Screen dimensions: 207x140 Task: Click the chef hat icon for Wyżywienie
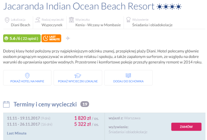128,20
